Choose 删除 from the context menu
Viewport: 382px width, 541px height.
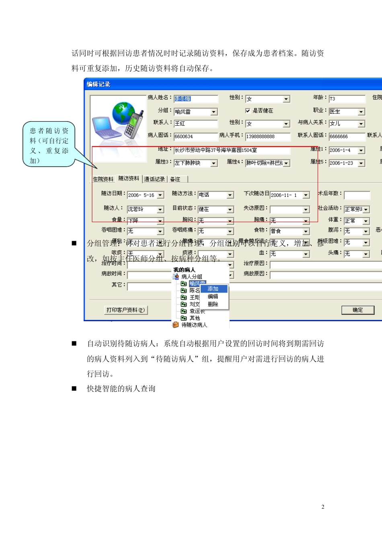point(213,304)
